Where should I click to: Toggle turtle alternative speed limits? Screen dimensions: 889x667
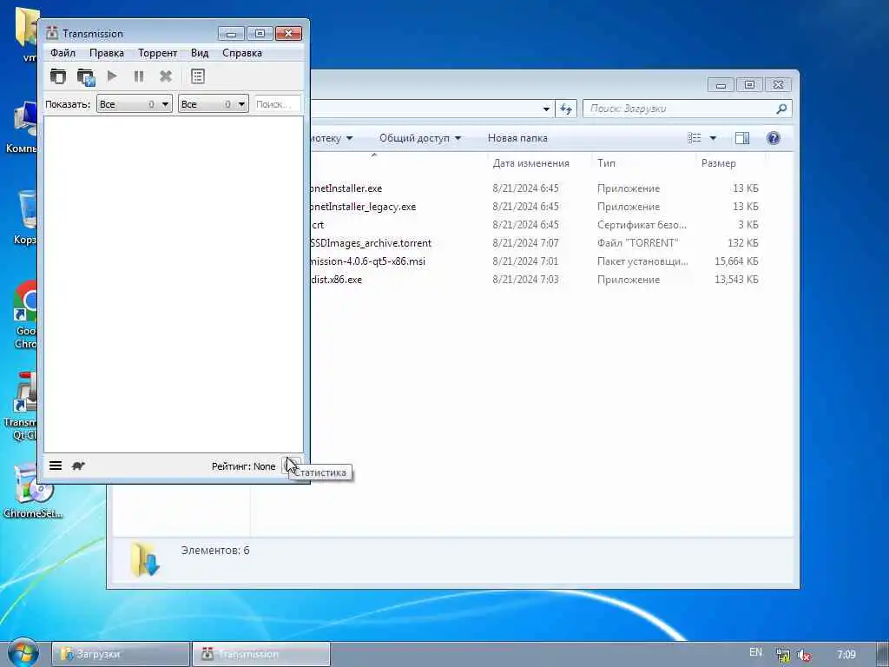point(78,466)
